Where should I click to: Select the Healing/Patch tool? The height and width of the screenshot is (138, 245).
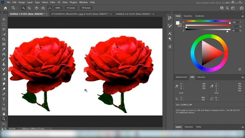click(4, 54)
